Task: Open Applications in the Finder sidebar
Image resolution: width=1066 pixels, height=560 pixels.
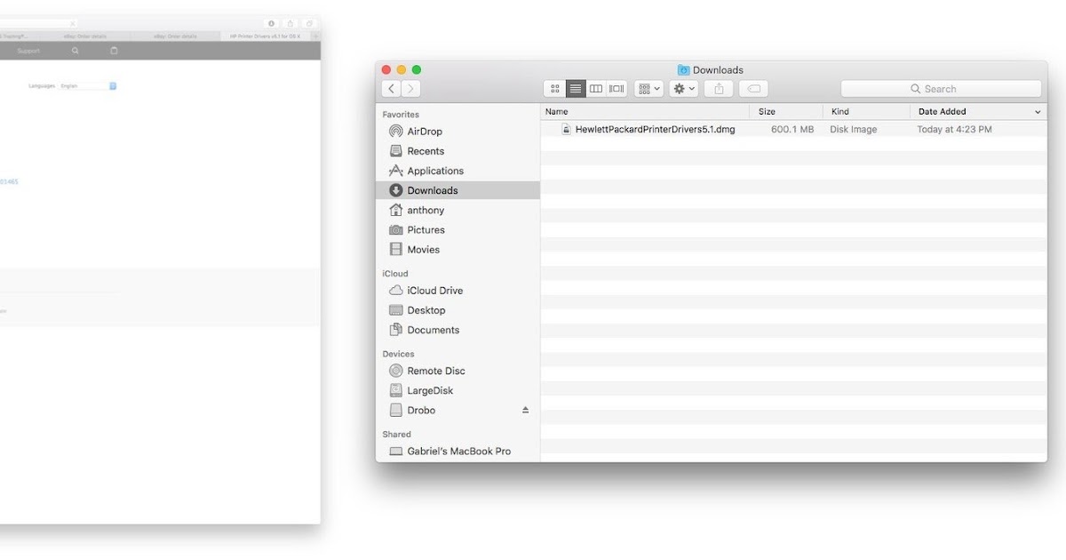Action: [x=457, y=171]
